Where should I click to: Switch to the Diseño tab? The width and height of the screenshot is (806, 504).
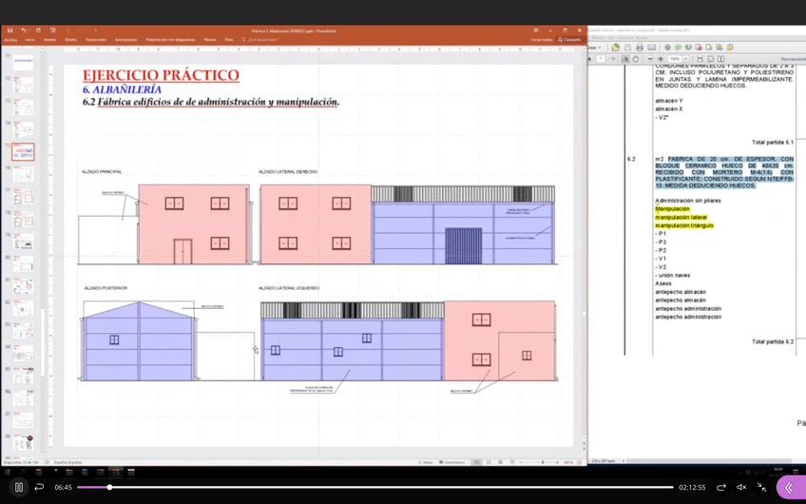(x=70, y=40)
